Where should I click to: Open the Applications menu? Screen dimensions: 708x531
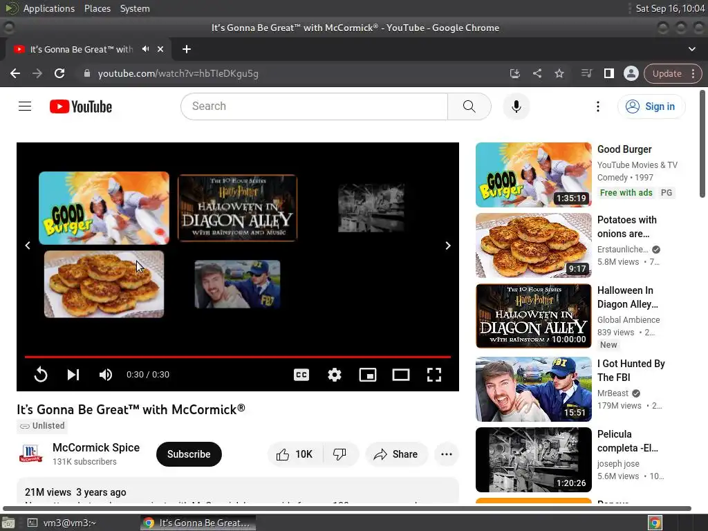pyautogui.click(x=49, y=8)
